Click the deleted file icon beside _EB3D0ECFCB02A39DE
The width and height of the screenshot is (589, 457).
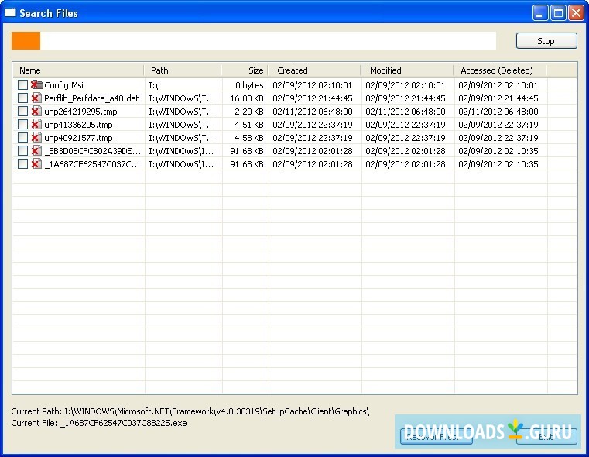click(36, 151)
